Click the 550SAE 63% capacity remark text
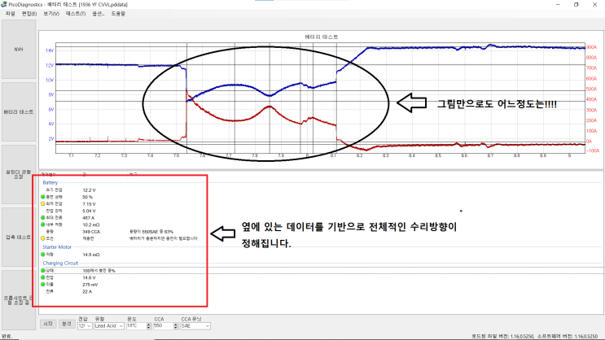The height and width of the screenshot is (340, 605). tap(151, 232)
